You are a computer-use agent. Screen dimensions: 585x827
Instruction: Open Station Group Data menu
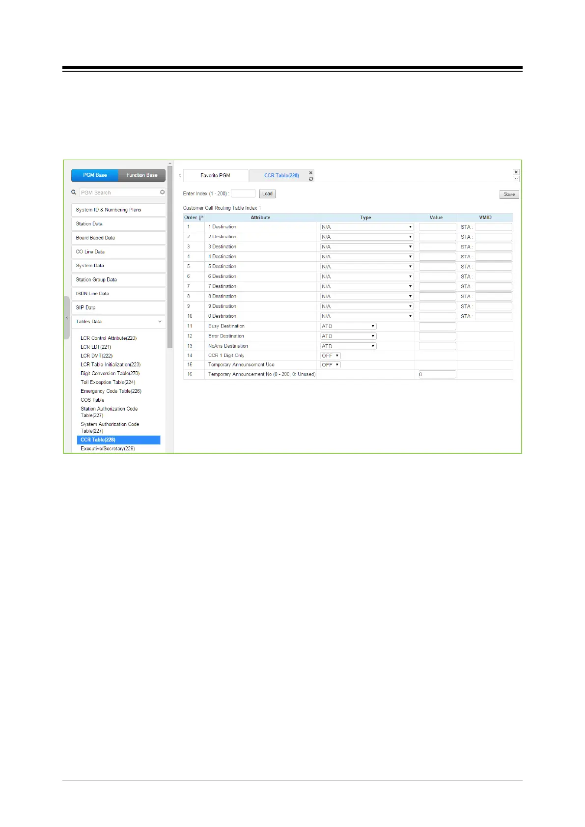click(x=118, y=280)
